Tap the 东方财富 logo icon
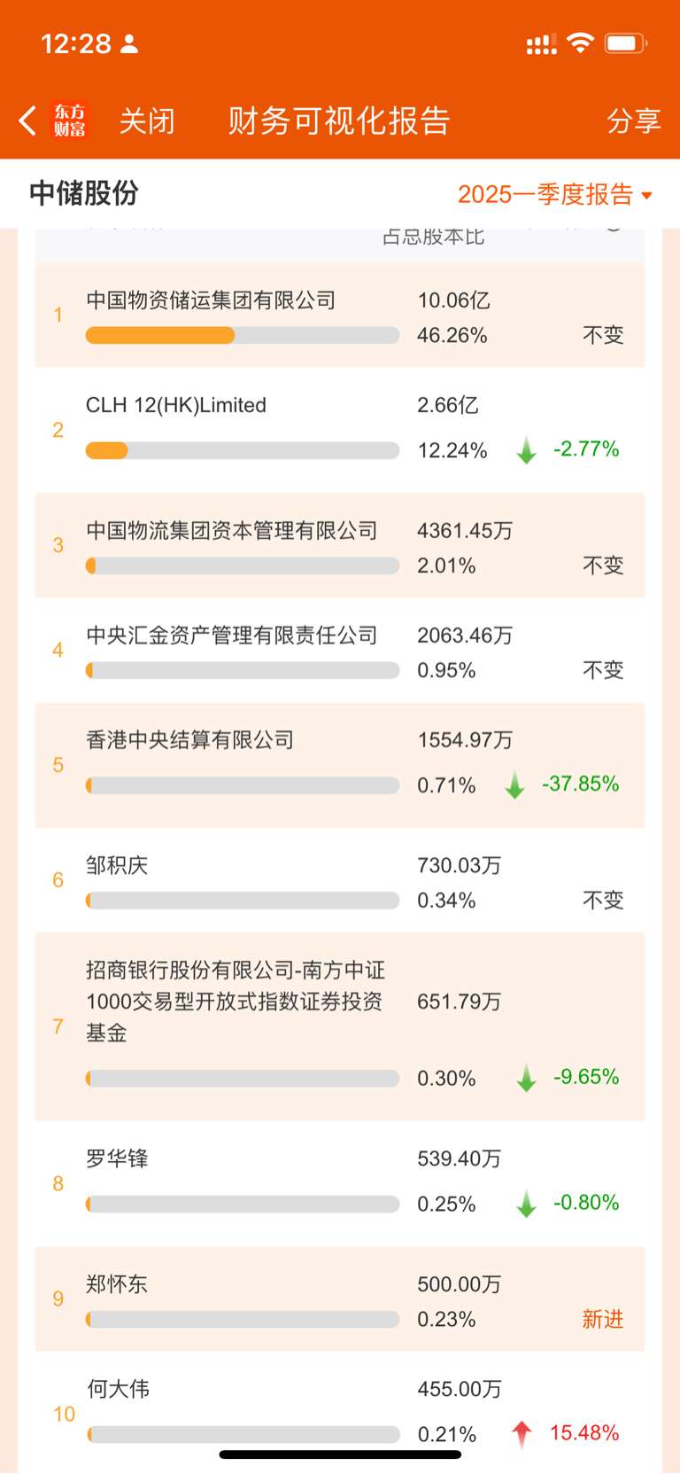The image size is (680, 1474). tap(70, 121)
